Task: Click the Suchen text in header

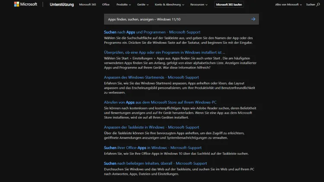Action: [x=310, y=5]
